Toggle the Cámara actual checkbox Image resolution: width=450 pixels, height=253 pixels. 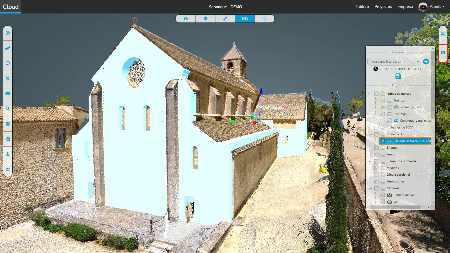[383, 195]
